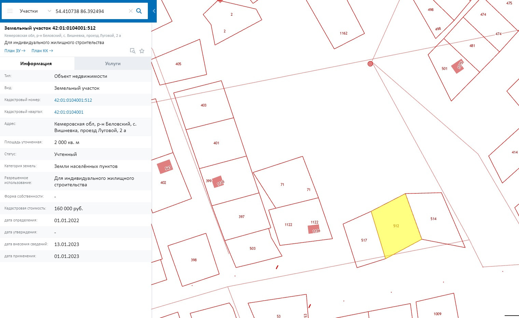Click building 1145 in parcel 399
519x318 pixels.
(x=218, y=182)
